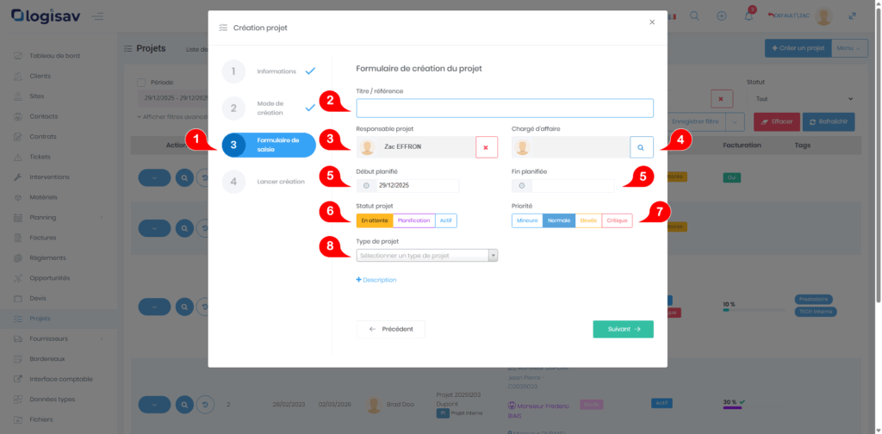Expand the Description link

[x=376, y=280]
